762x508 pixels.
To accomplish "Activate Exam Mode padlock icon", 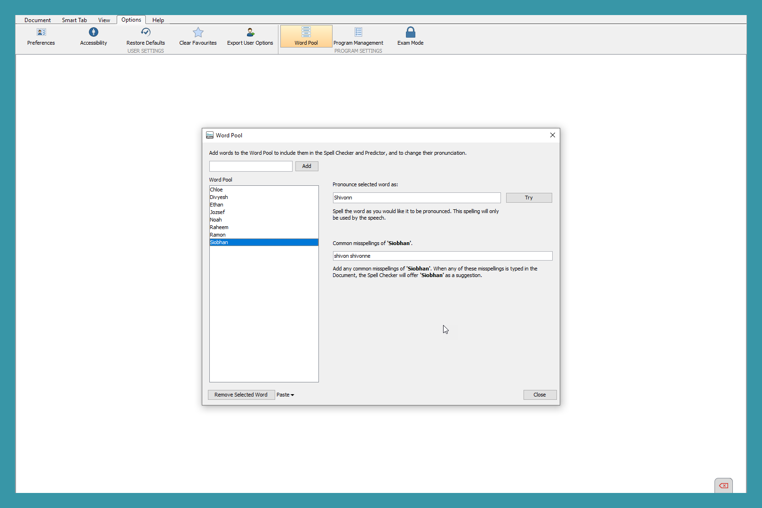I will click(411, 32).
